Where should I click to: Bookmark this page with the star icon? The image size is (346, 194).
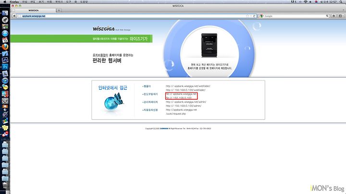click(x=247, y=16)
